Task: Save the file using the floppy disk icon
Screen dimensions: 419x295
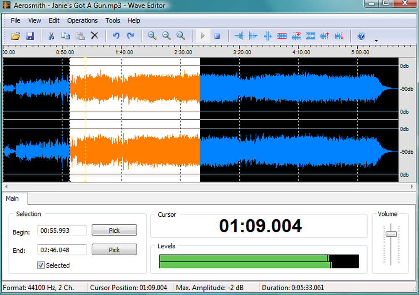Action: (x=30, y=36)
